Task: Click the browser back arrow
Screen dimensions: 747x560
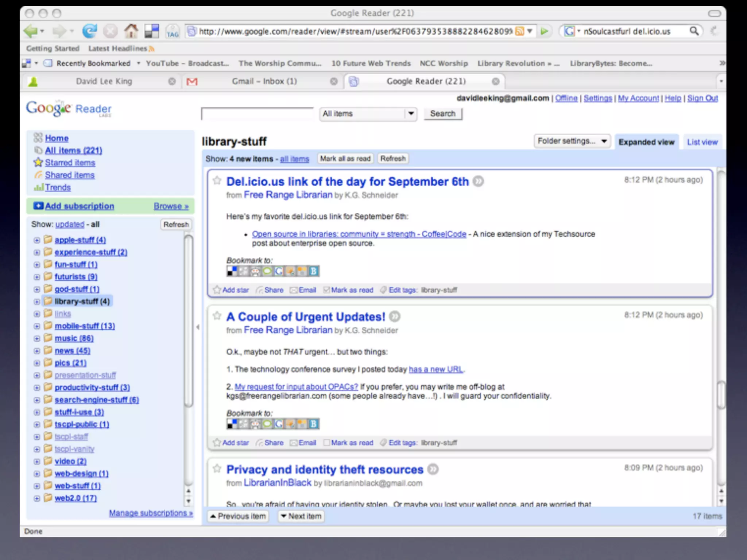Action: coord(31,31)
